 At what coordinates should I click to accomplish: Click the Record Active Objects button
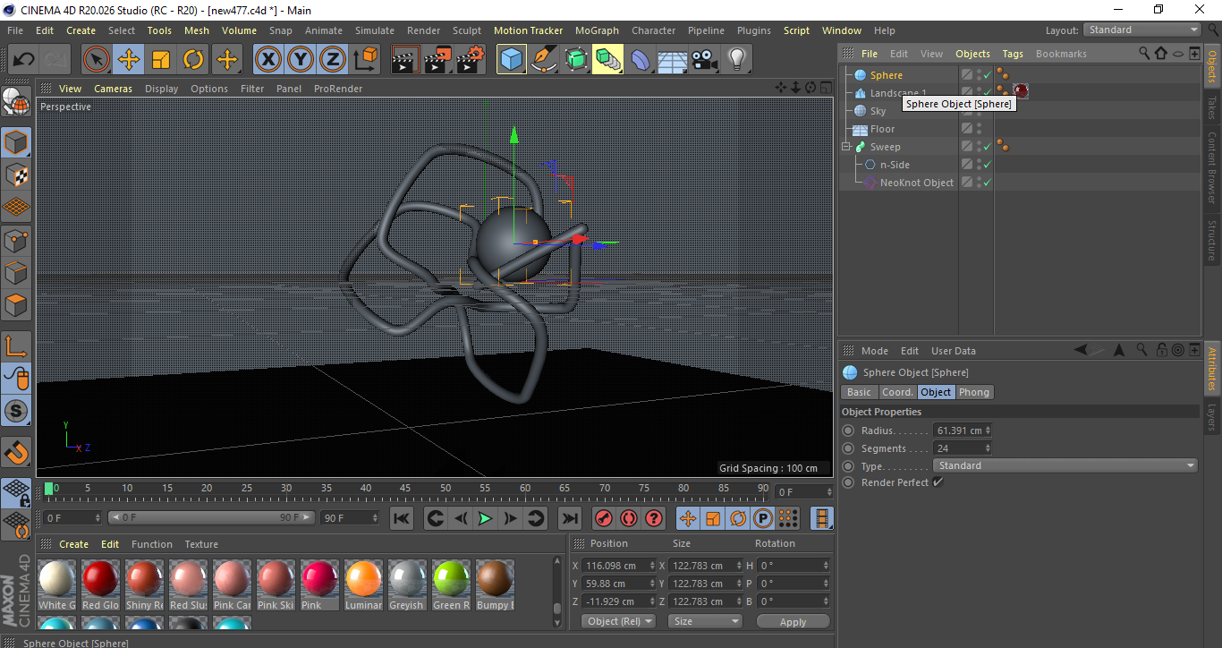[x=604, y=518]
